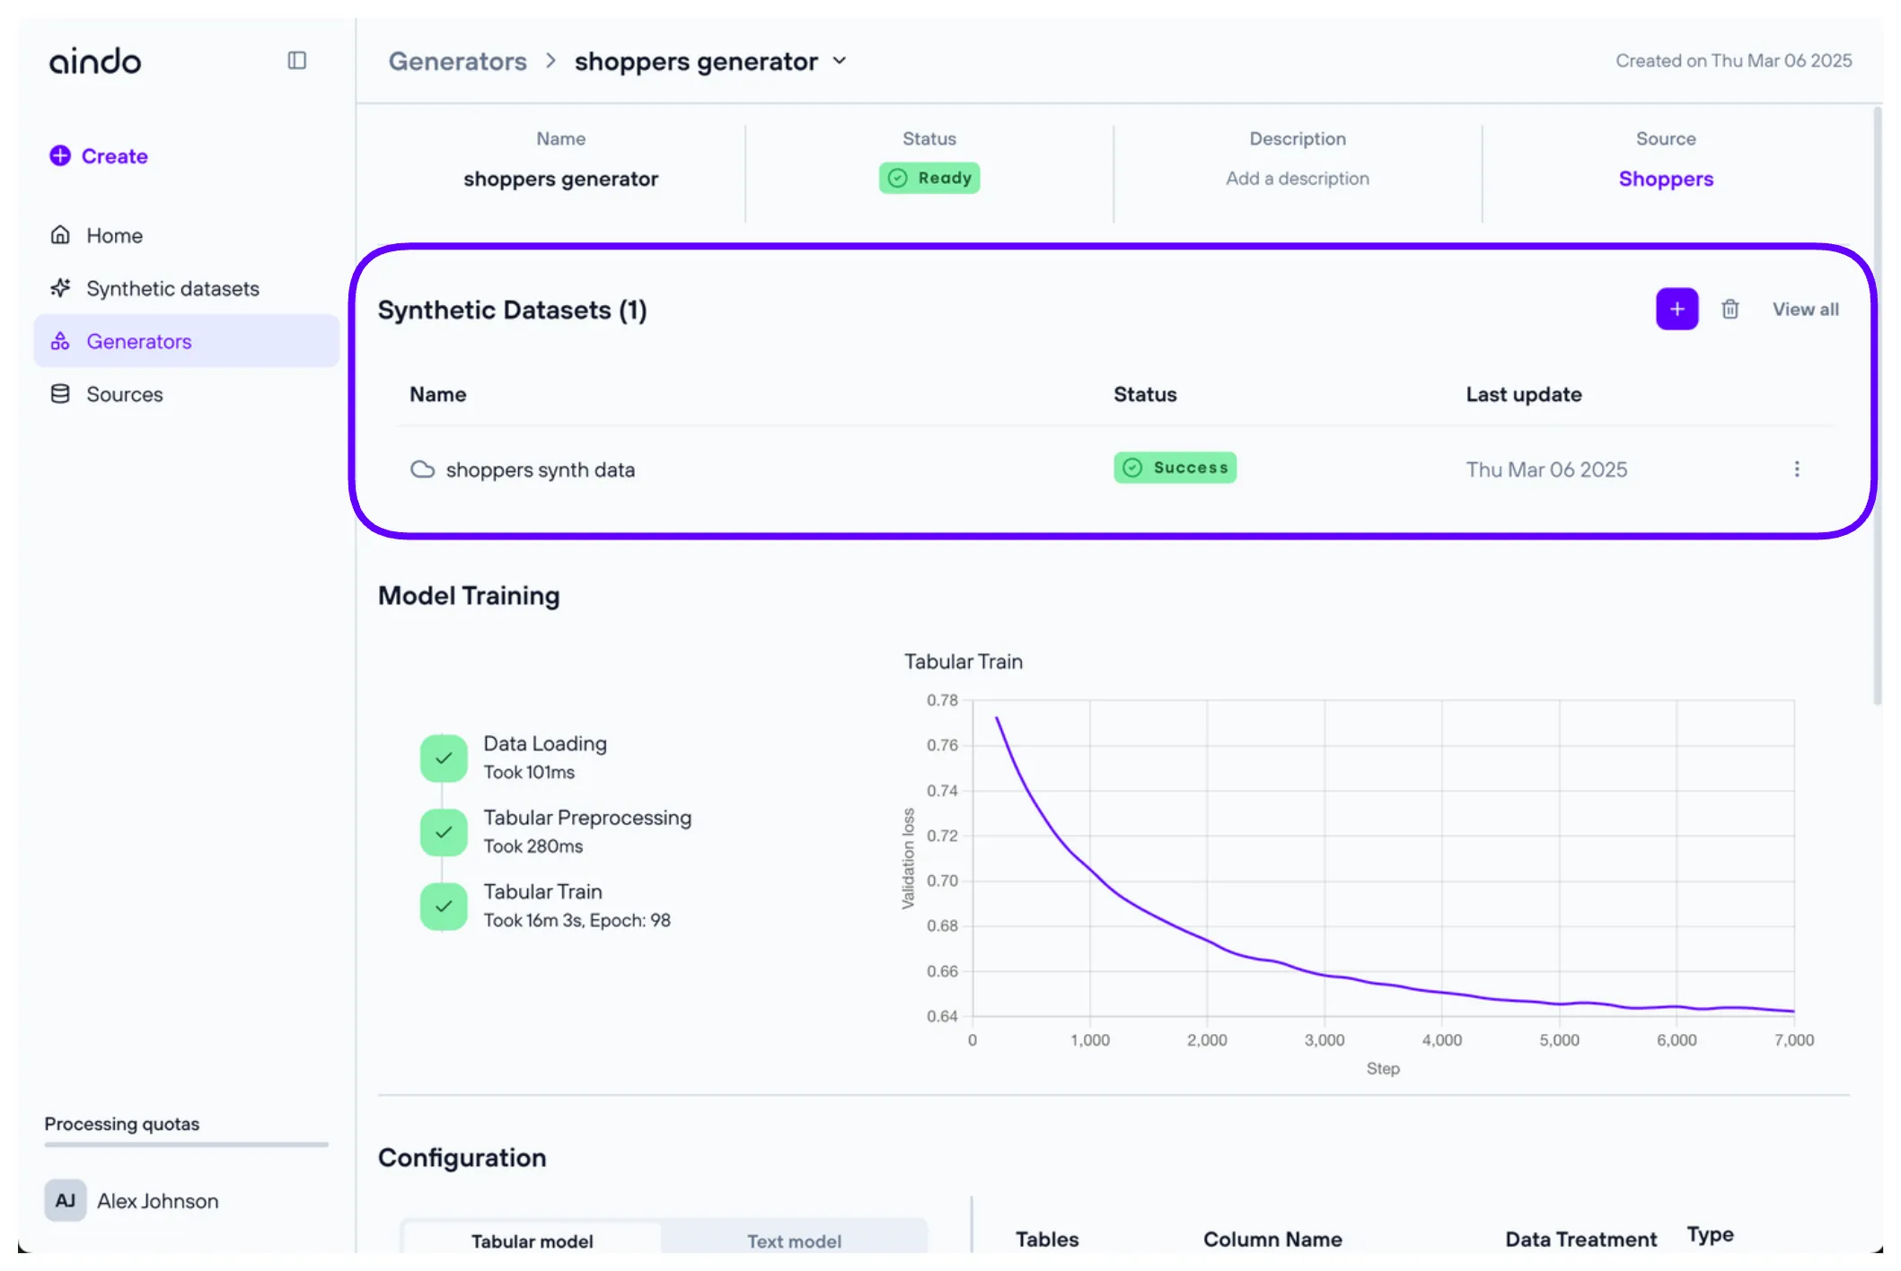Click the Synthetic datasets sparkle icon
This screenshot has width=1901, height=1271.
(60, 288)
